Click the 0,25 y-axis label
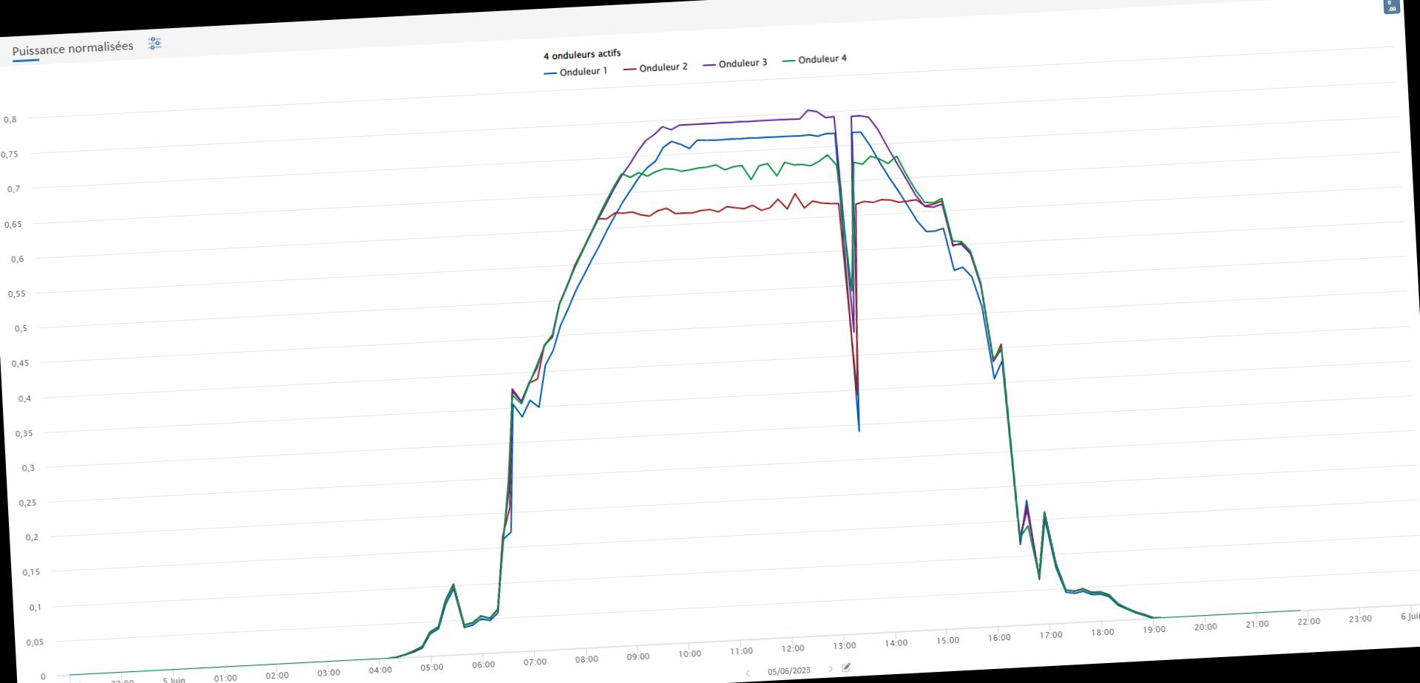 [27, 503]
